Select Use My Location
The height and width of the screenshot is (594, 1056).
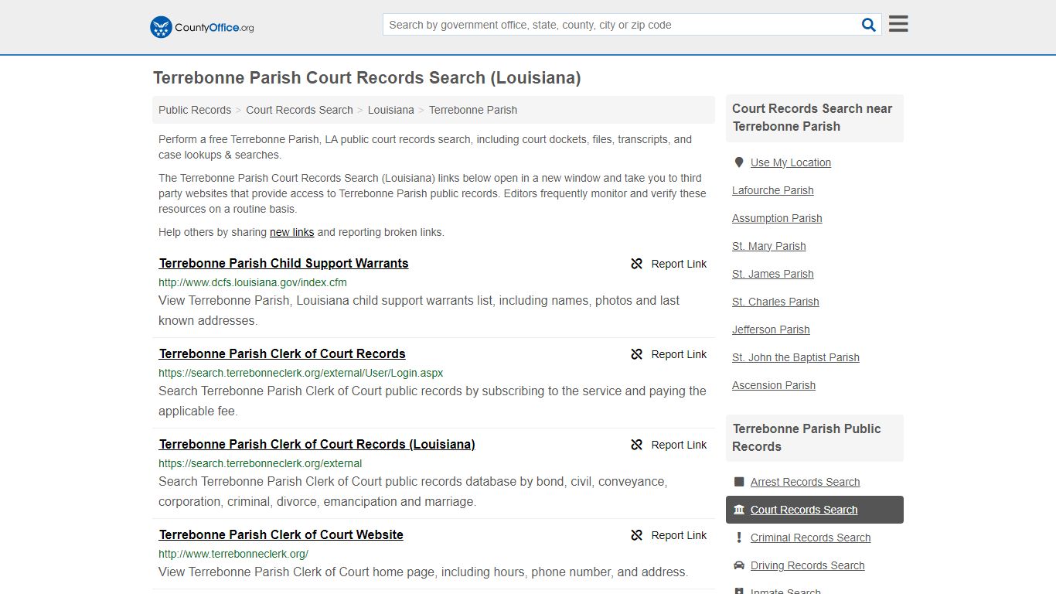[x=791, y=162]
